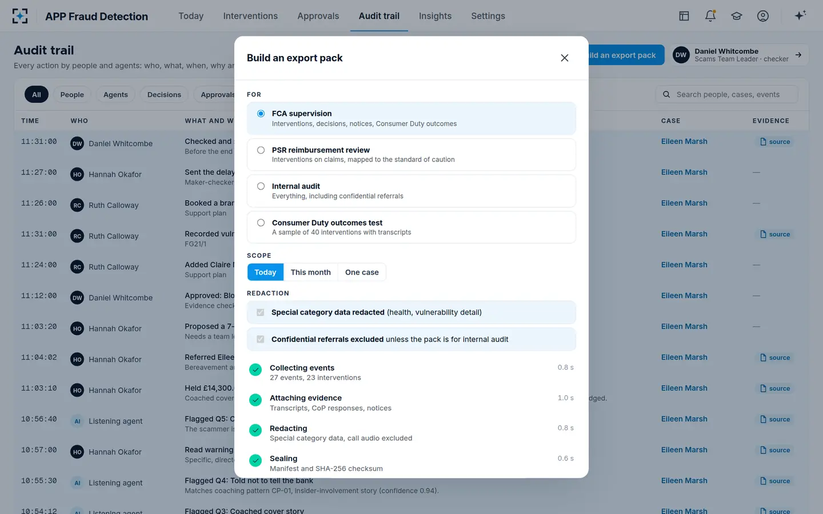
Task: Click the DW avatar in profile switcher
Action: pos(681,55)
